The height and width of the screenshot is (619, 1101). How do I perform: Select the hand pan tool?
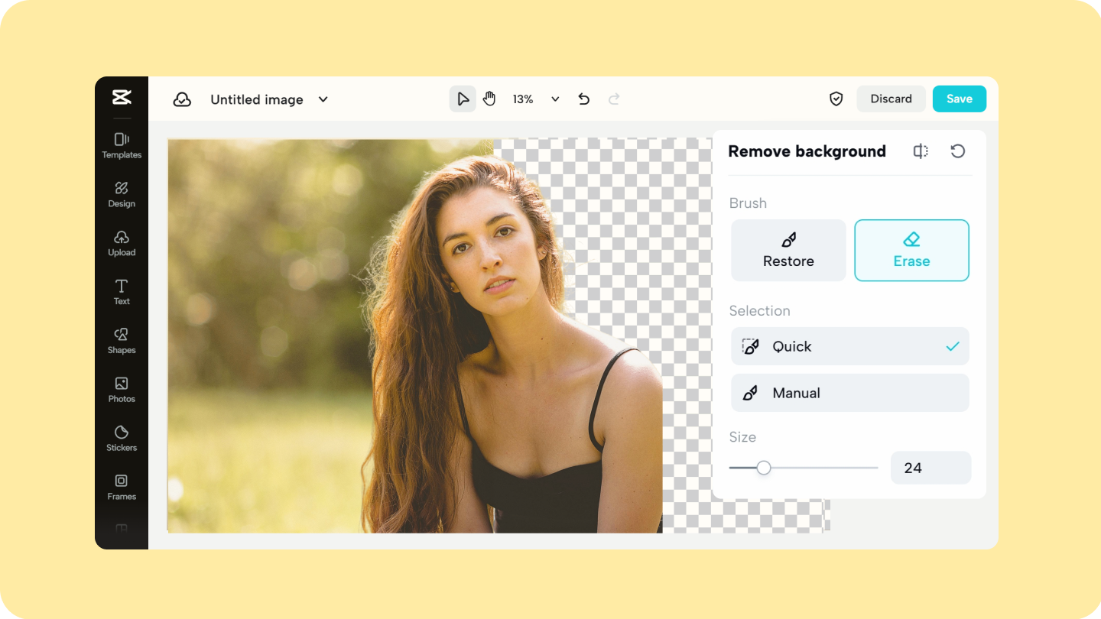click(x=489, y=99)
